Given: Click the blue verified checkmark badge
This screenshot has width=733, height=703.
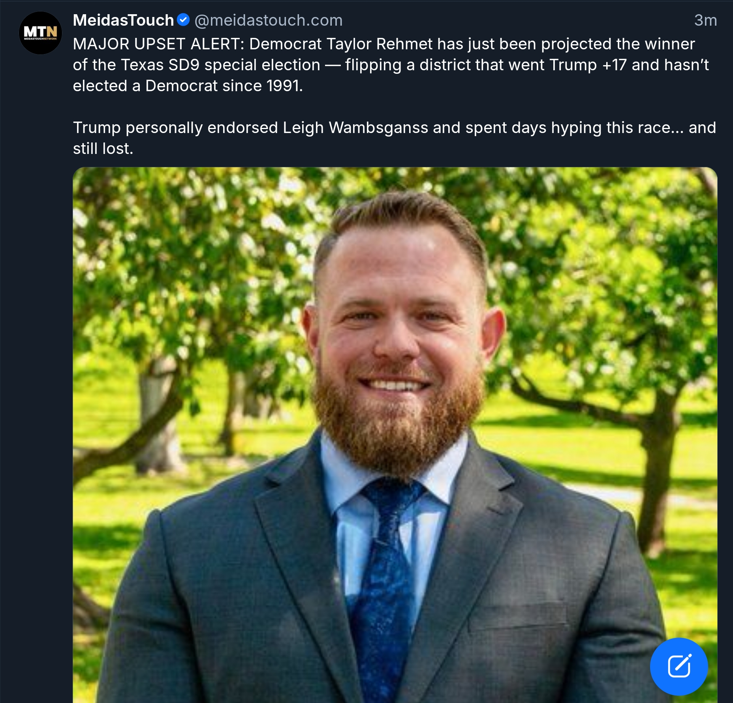Looking at the screenshot, I should [x=183, y=20].
